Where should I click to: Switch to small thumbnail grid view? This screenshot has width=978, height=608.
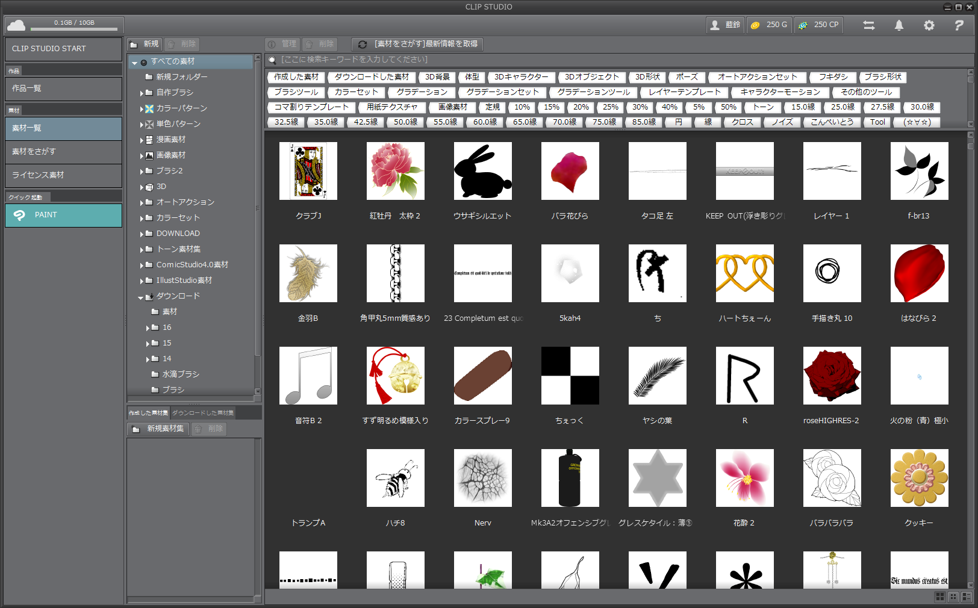[x=953, y=597]
